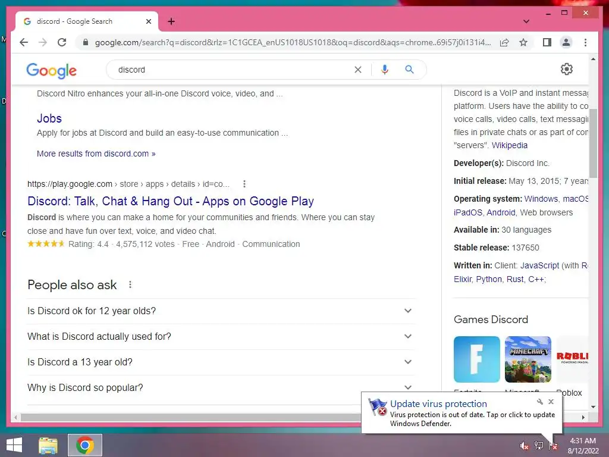This screenshot has width=609, height=457.
Task: Click the horizontal scrollbar thumb
Action: pyautogui.click(x=190, y=417)
